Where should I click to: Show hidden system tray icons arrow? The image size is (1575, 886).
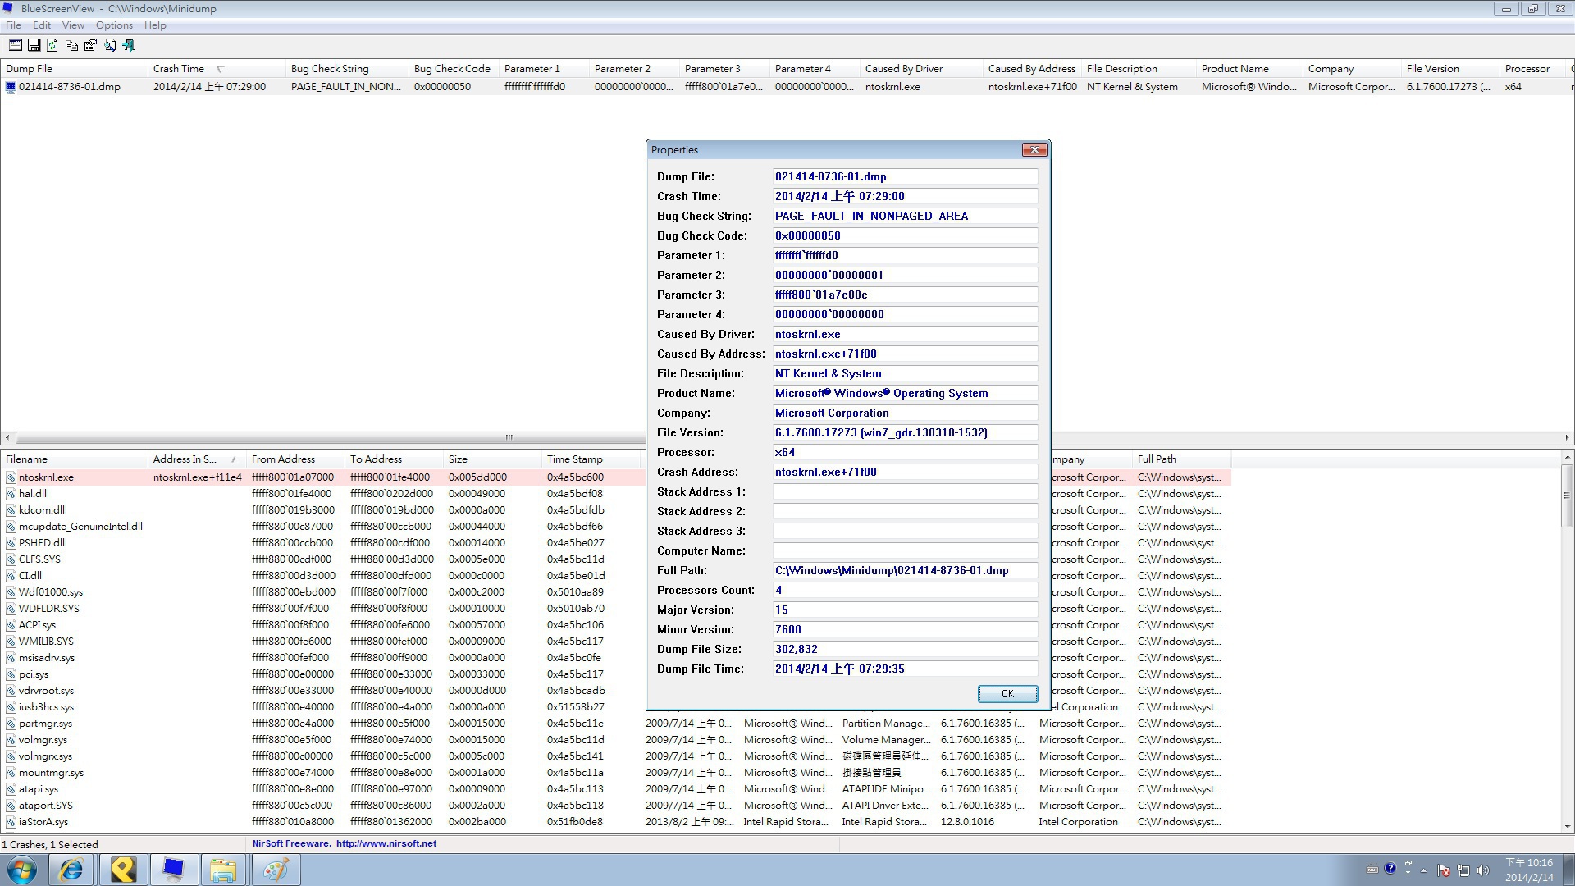click(x=1423, y=870)
